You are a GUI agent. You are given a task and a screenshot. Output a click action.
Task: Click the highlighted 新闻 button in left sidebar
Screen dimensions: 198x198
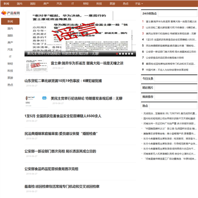(x=10, y=21)
